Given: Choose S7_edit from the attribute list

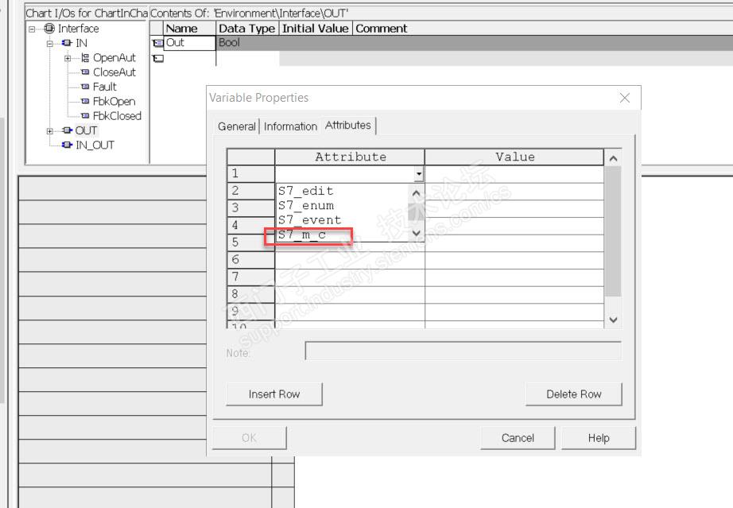Looking at the screenshot, I should (342, 191).
